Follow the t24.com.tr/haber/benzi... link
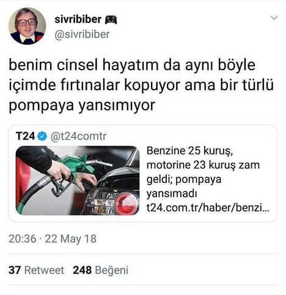The height and width of the screenshot is (295, 286). 208,208
